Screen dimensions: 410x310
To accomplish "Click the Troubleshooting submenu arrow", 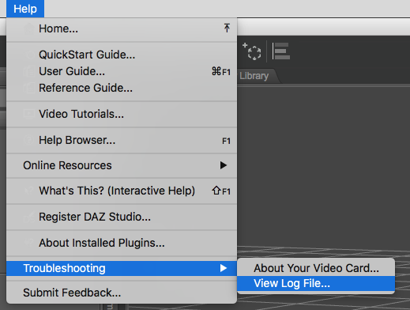I will tap(224, 268).
